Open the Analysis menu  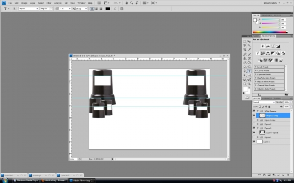tap(58, 3)
